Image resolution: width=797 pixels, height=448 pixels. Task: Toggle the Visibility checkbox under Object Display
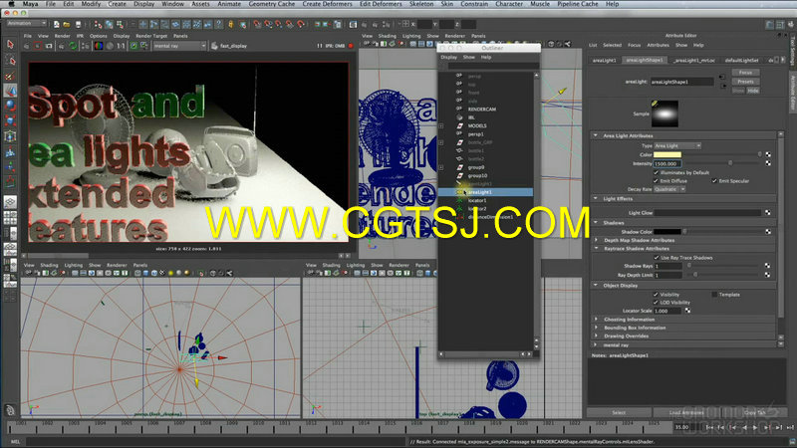click(x=656, y=295)
